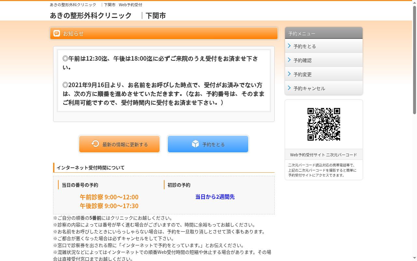417x261 pixels.
Task: Click the note mentioning 必ずキャンセル
Action: [114, 238]
